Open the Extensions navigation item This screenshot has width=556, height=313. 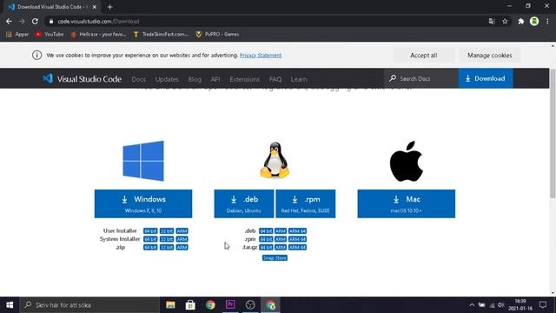[x=244, y=79]
